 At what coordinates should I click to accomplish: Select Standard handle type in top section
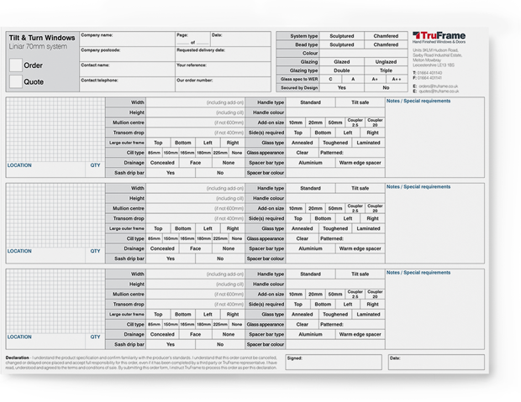(x=310, y=102)
